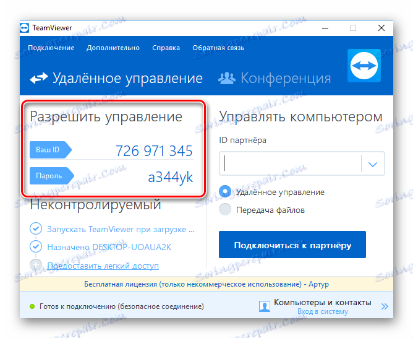
Task: Select Передача файлов radio button
Action: [x=225, y=209]
